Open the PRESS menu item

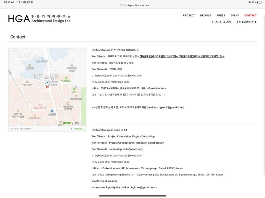click(x=221, y=15)
